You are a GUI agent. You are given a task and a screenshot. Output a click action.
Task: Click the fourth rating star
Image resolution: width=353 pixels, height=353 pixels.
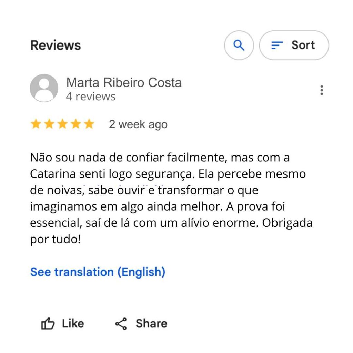[x=75, y=124]
